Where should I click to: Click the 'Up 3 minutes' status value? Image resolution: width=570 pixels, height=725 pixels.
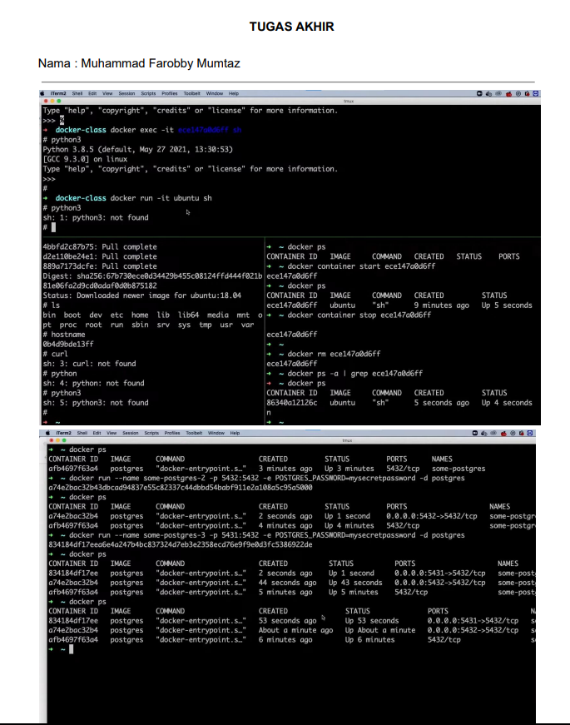click(x=349, y=469)
